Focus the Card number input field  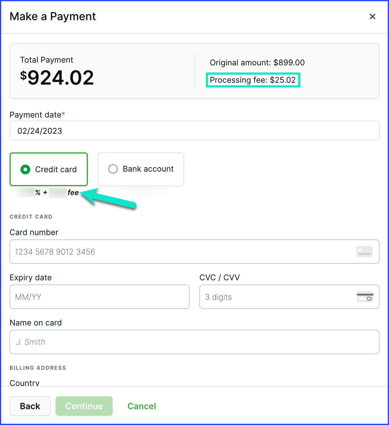[194, 251]
